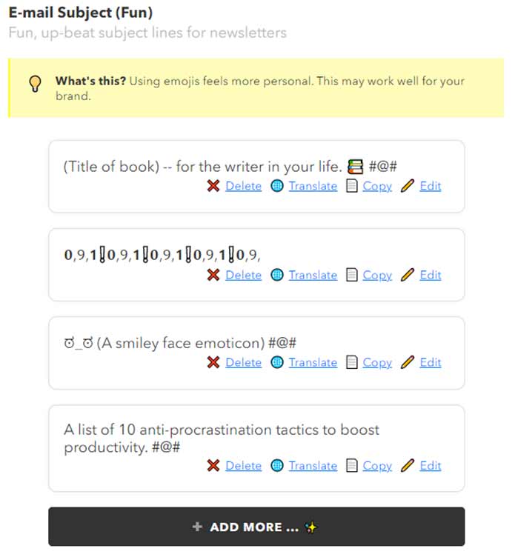Click the lightbulb icon in the yellow tip box
The image size is (515, 557).
click(x=34, y=84)
